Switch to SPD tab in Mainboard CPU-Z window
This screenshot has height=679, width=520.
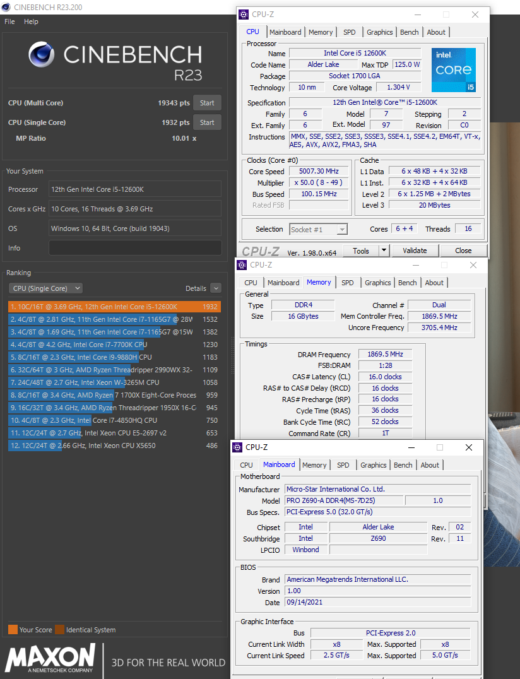(343, 465)
